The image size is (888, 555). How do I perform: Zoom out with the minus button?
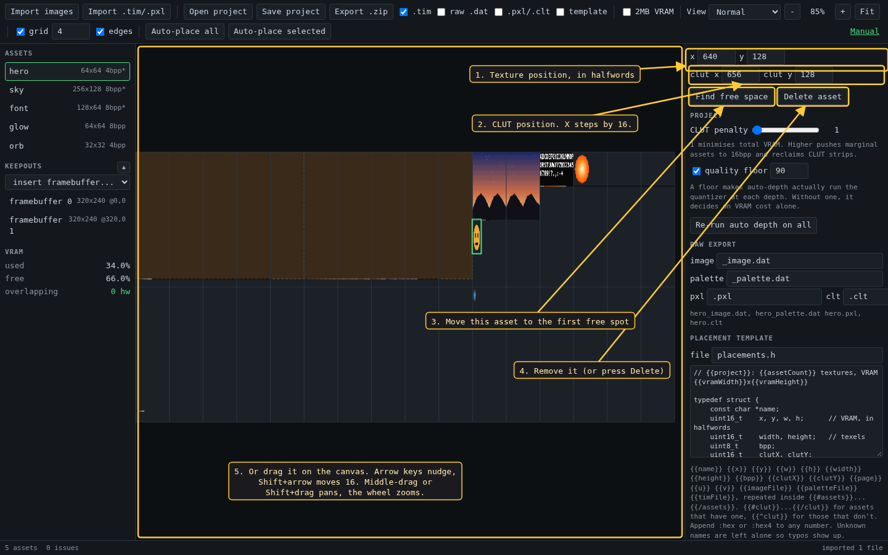(x=792, y=12)
